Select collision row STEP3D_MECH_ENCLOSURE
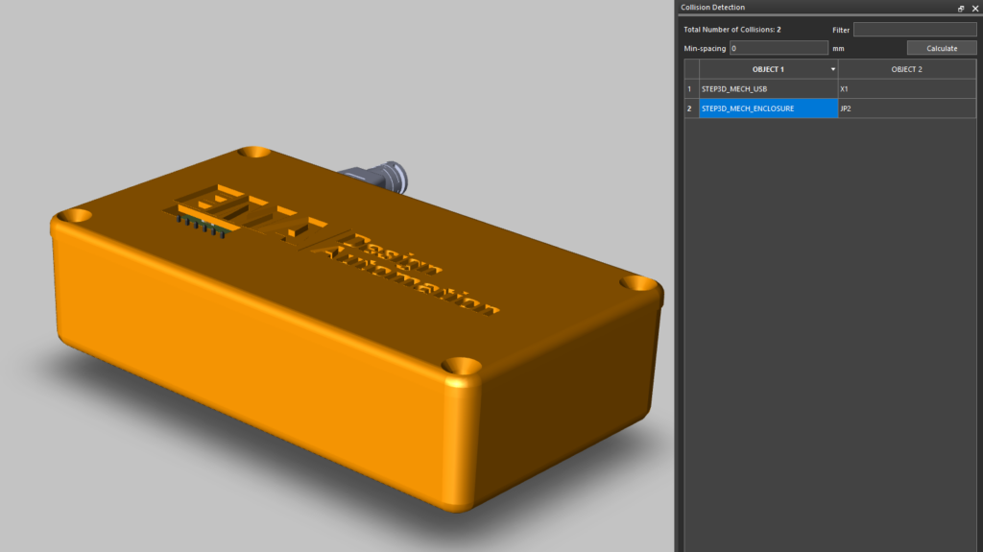This screenshot has height=552, width=983. coord(768,108)
